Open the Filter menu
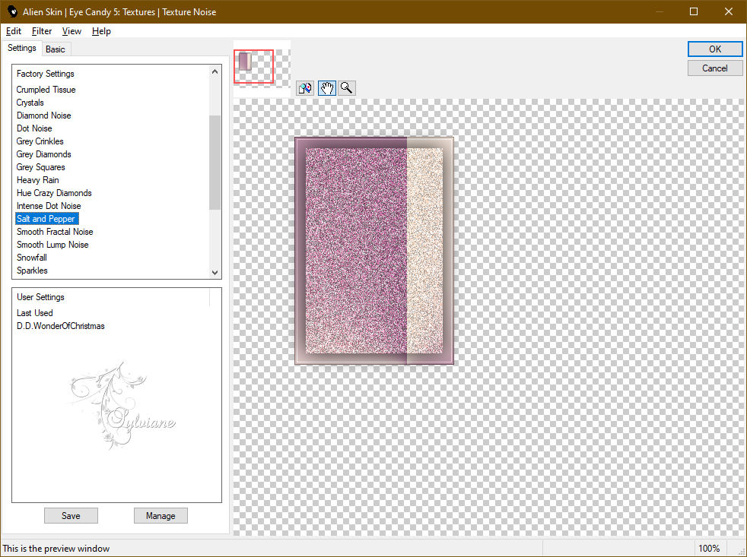This screenshot has height=557, width=747. click(42, 31)
